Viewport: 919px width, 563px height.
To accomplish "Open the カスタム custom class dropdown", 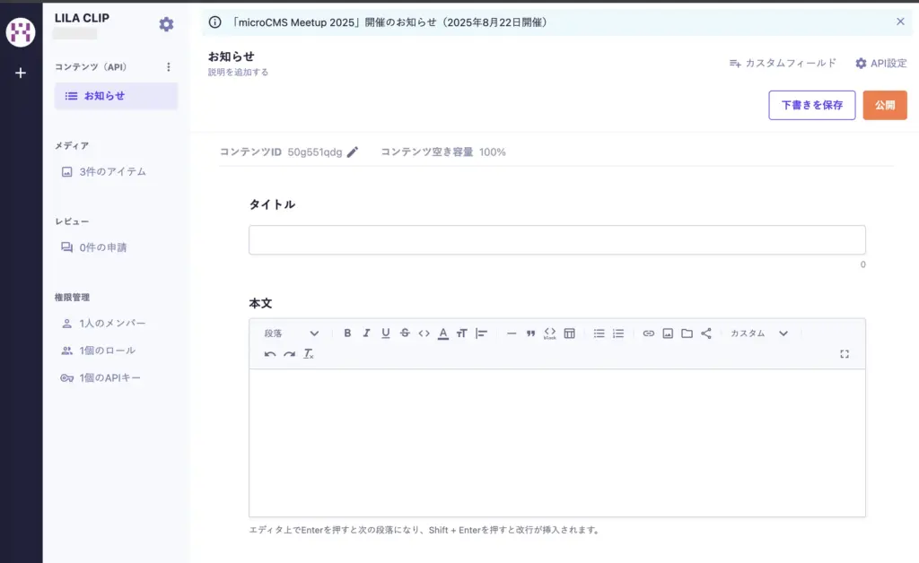I will click(759, 333).
